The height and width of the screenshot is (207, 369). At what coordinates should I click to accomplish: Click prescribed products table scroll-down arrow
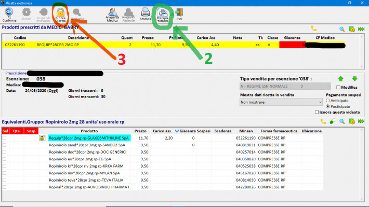click(362, 66)
